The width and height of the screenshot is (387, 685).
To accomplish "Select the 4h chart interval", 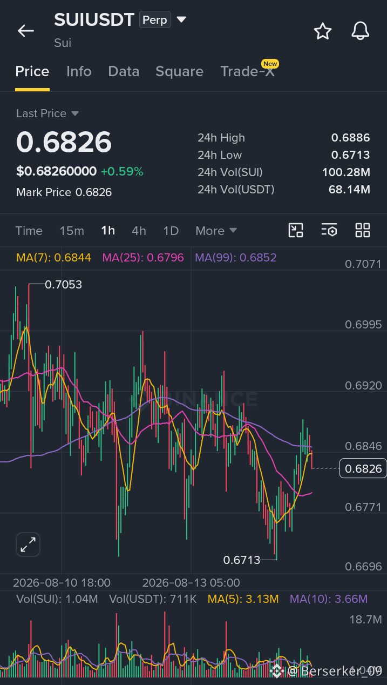I will click(139, 231).
